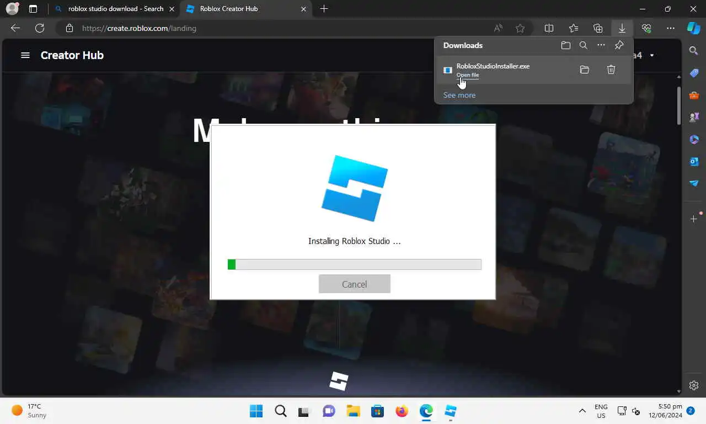Viewport: 706px width, 424px height.
Task: Click See more in Downloads panel
Action: coord(459,95)
